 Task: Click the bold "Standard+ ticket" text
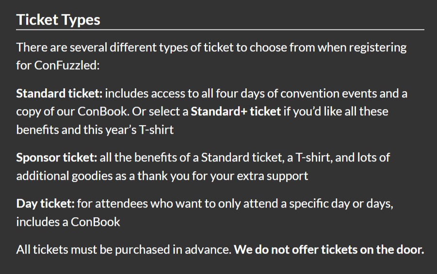click(236, 112)
